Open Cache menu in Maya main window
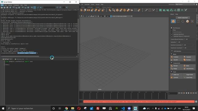The height and width of the screenshot is (111, 198). [x=93, y=4]
